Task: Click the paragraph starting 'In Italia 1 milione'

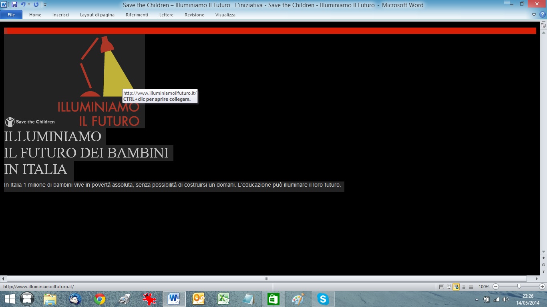Action: pyautogui.click(x=172, y=185)
